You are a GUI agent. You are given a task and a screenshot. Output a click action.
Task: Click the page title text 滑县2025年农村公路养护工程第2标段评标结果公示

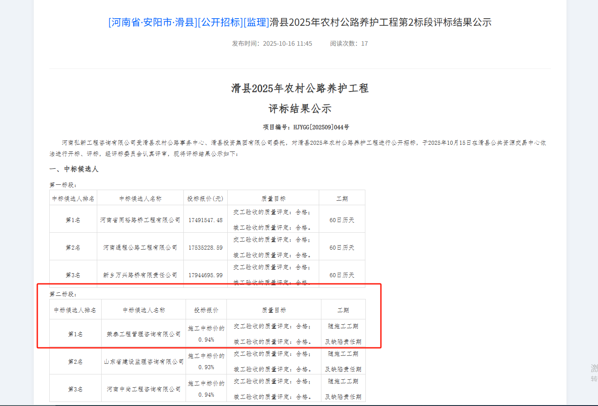pos(380,22)
